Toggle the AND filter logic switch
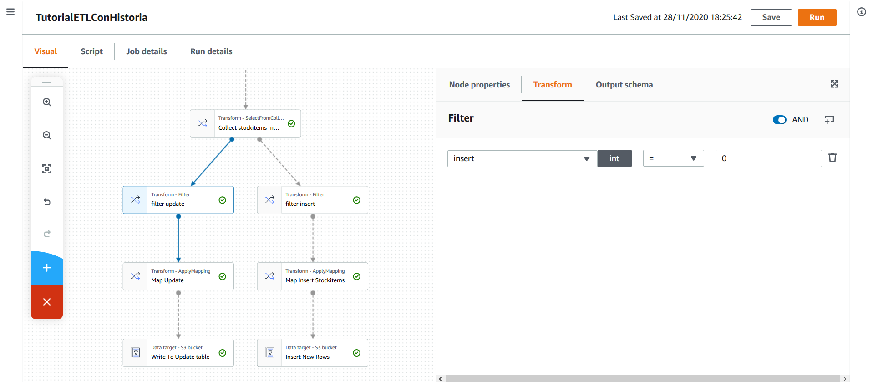873x382 pixels. [x=779, y=120]
